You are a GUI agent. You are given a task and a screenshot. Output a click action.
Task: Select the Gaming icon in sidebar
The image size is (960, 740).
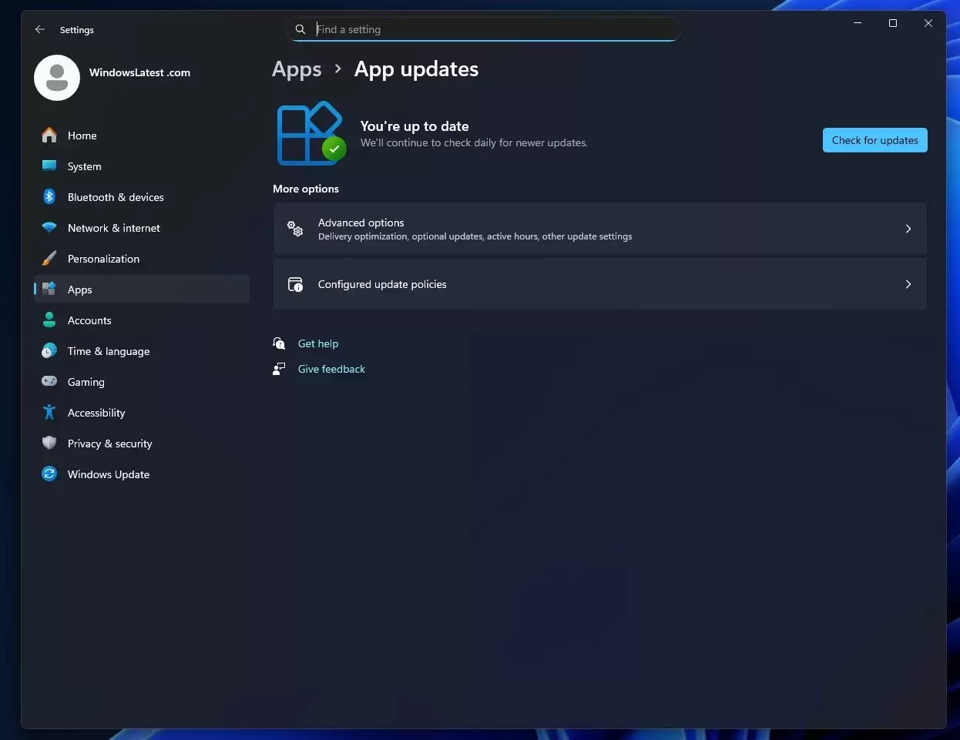tap(49, 382)
